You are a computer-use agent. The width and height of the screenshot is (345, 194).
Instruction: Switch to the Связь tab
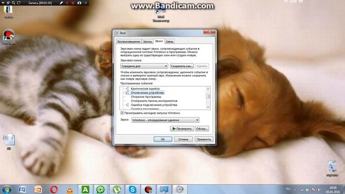click(169, 41)
